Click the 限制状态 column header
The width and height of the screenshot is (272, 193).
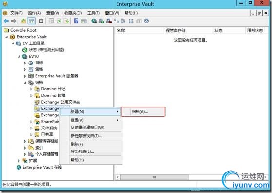click(257, 31)
